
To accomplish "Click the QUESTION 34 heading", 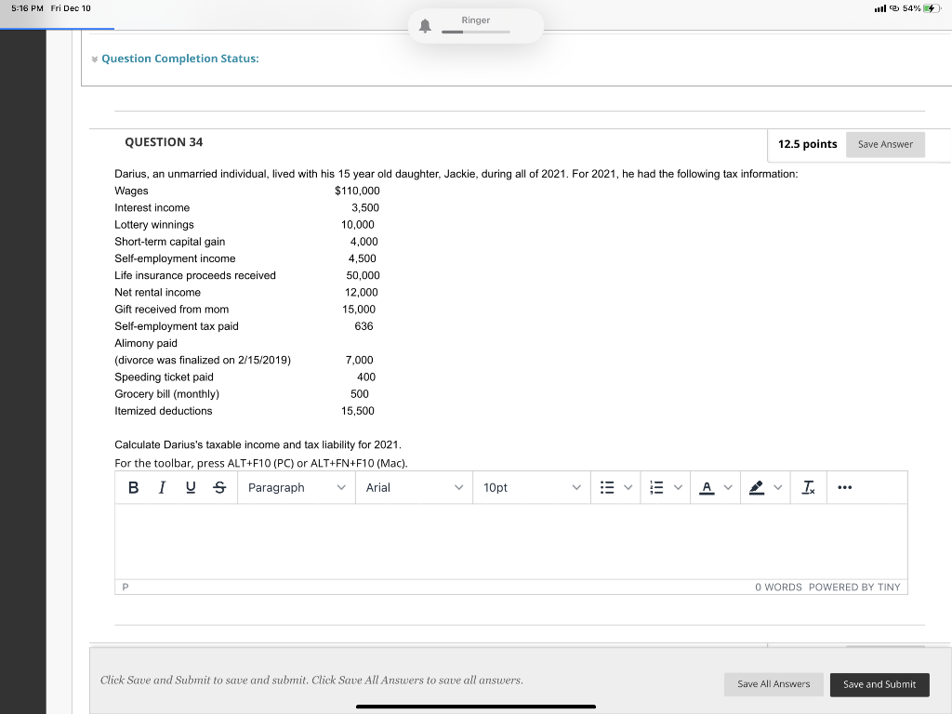I will [164, 142].
